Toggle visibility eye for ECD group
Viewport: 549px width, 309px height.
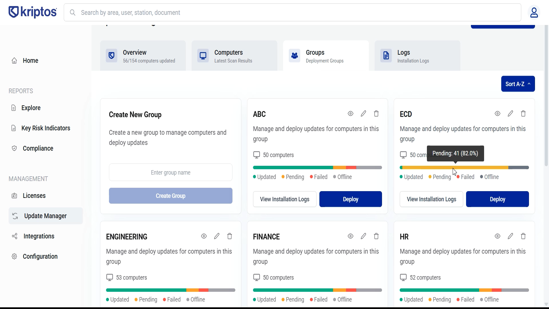pos(498,114)
